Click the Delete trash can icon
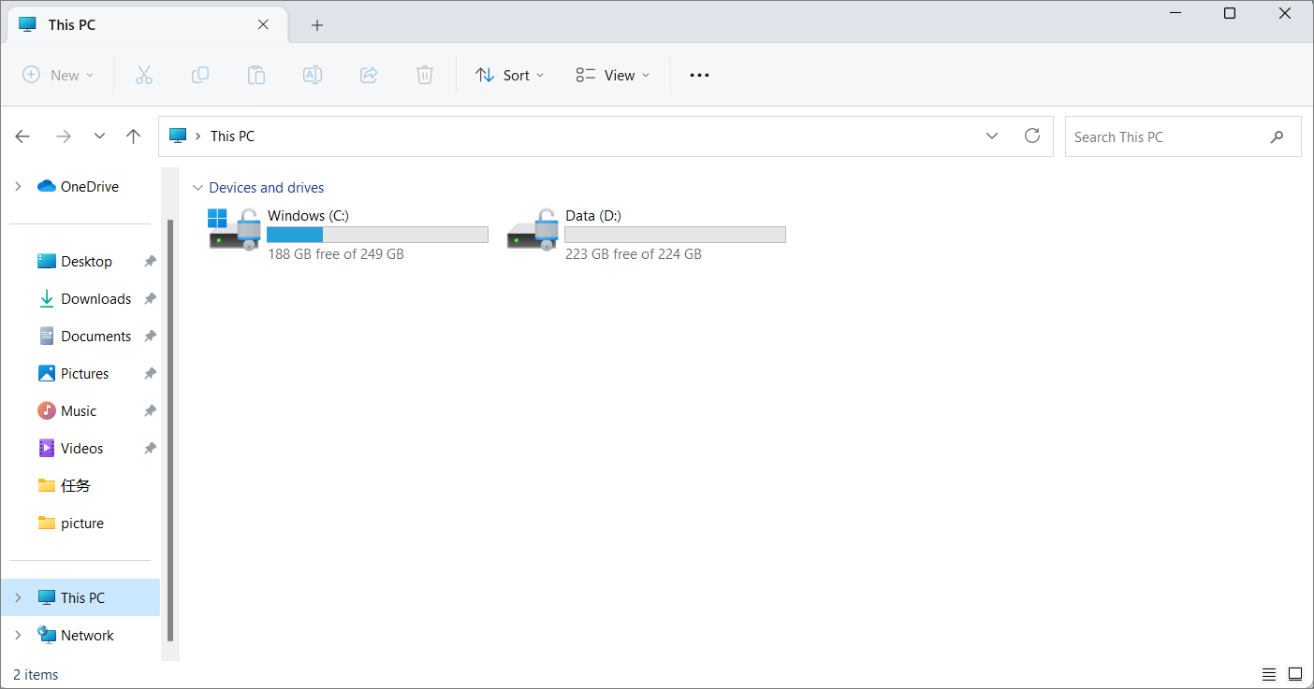 (x=425, y=75)
